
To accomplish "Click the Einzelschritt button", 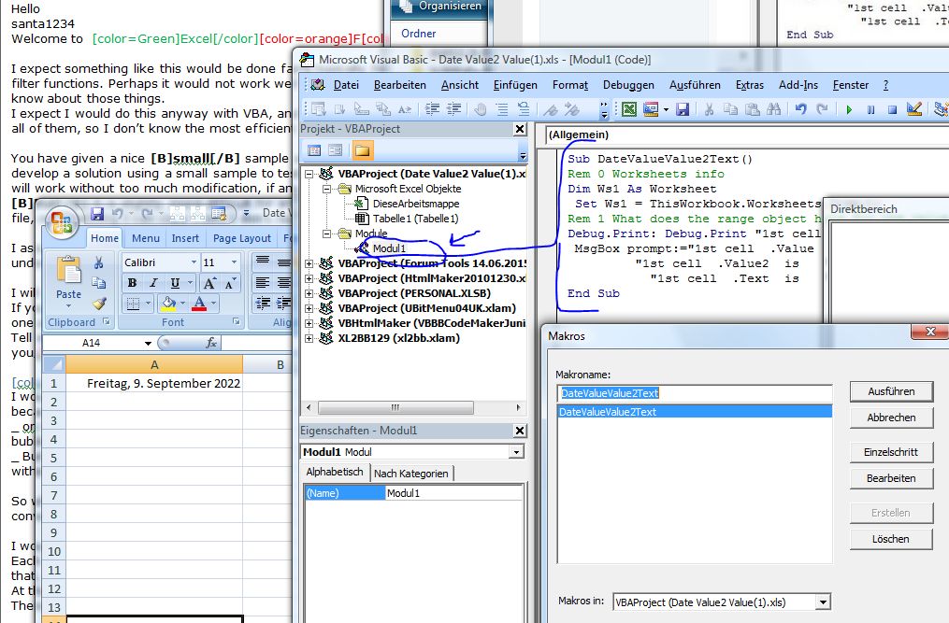I will pos(891,452).
